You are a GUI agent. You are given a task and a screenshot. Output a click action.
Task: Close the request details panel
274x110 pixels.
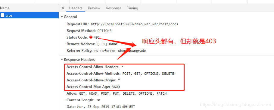click(x=63, y=8)
